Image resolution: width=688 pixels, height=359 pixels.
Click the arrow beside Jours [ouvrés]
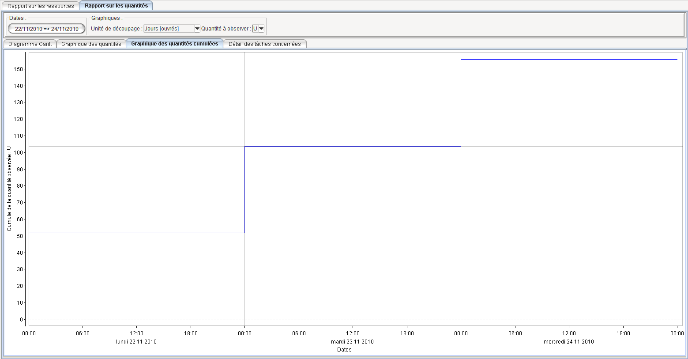pyautogui.click(x=197, y=29)
